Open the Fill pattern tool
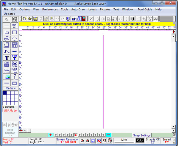 [x=7, y=64]
